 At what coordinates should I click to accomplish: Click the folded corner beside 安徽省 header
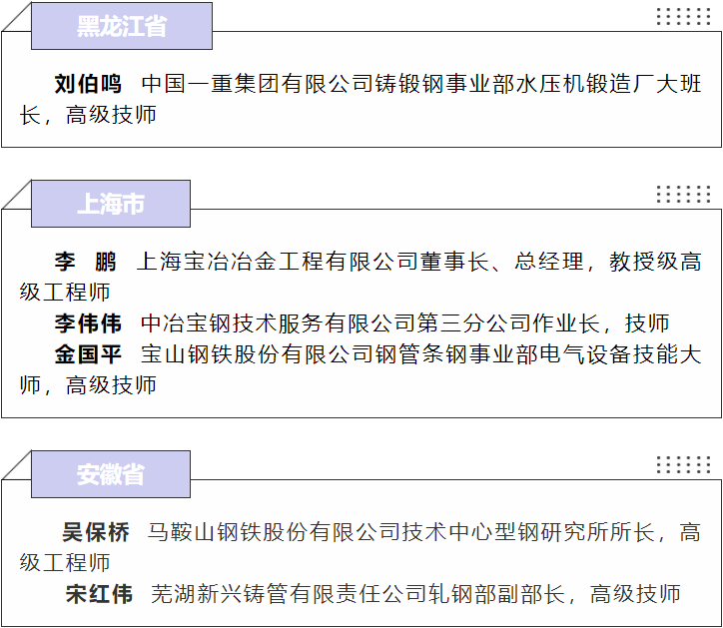point(17,467)
